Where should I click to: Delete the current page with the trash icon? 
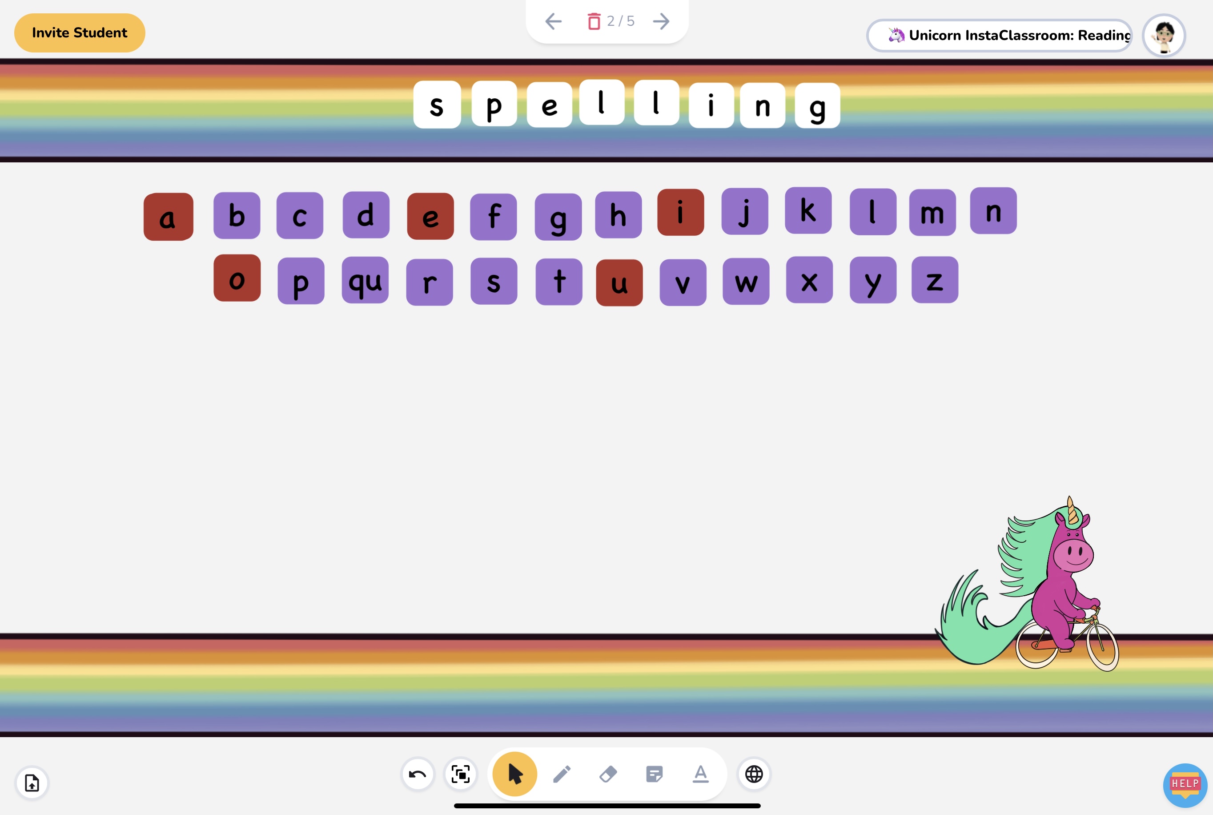point(594,21)
